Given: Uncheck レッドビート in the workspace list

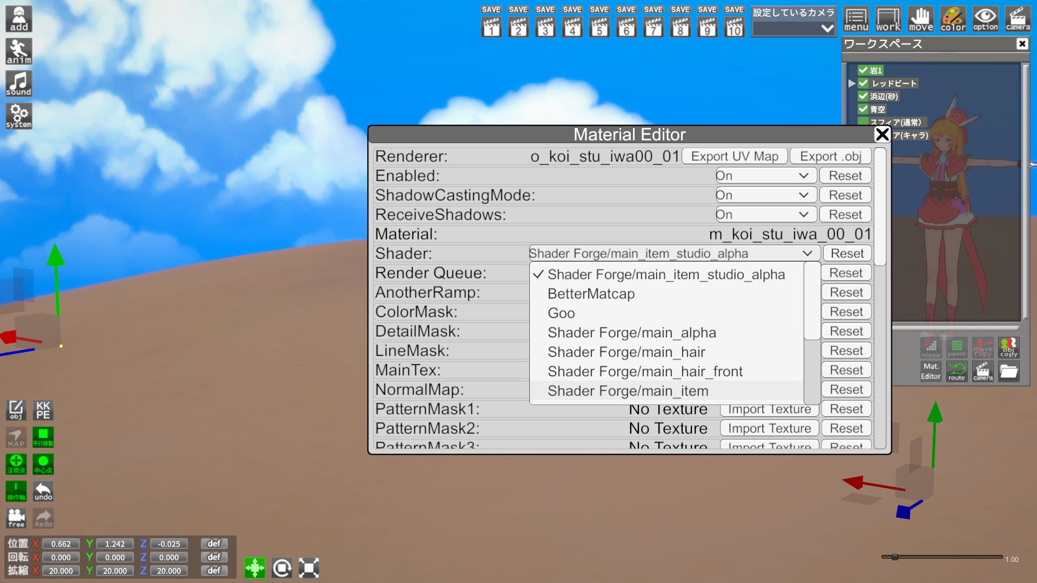Looking at the screenshot, I should coord(864,83).
